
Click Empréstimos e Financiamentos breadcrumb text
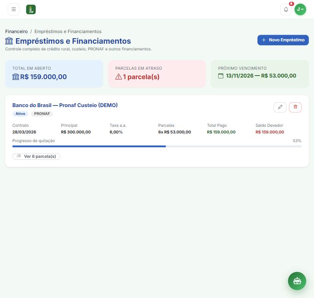pos(68,31)
